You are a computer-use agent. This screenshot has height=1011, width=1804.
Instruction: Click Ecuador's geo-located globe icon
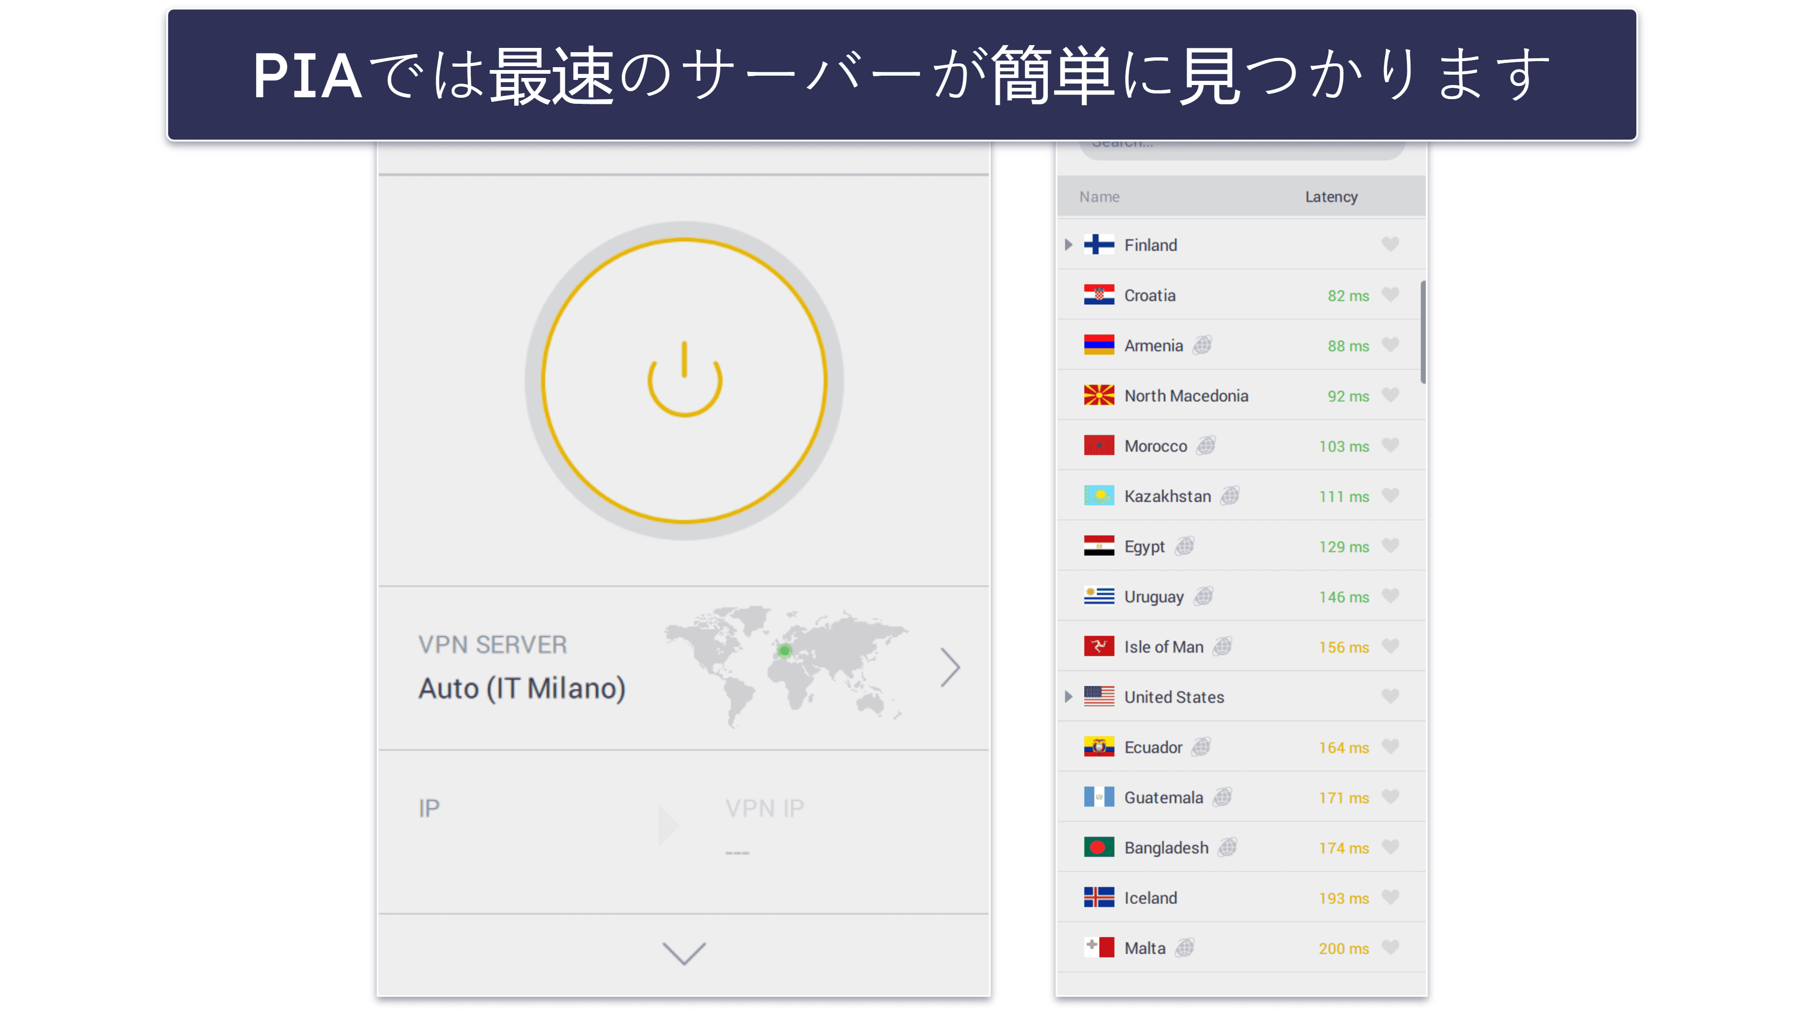1201,747
